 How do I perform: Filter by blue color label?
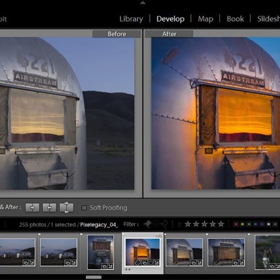click(255, 224)
